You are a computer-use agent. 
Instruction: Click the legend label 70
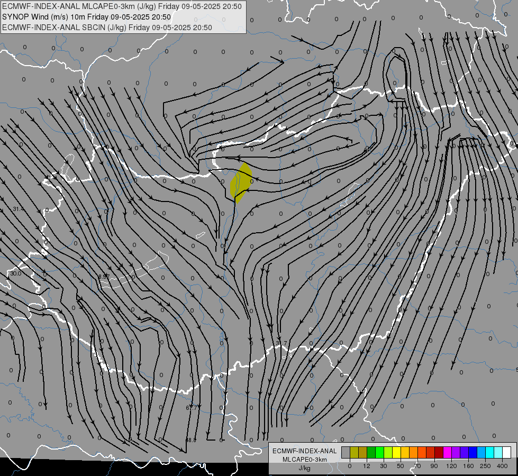[x=417, y=466]
